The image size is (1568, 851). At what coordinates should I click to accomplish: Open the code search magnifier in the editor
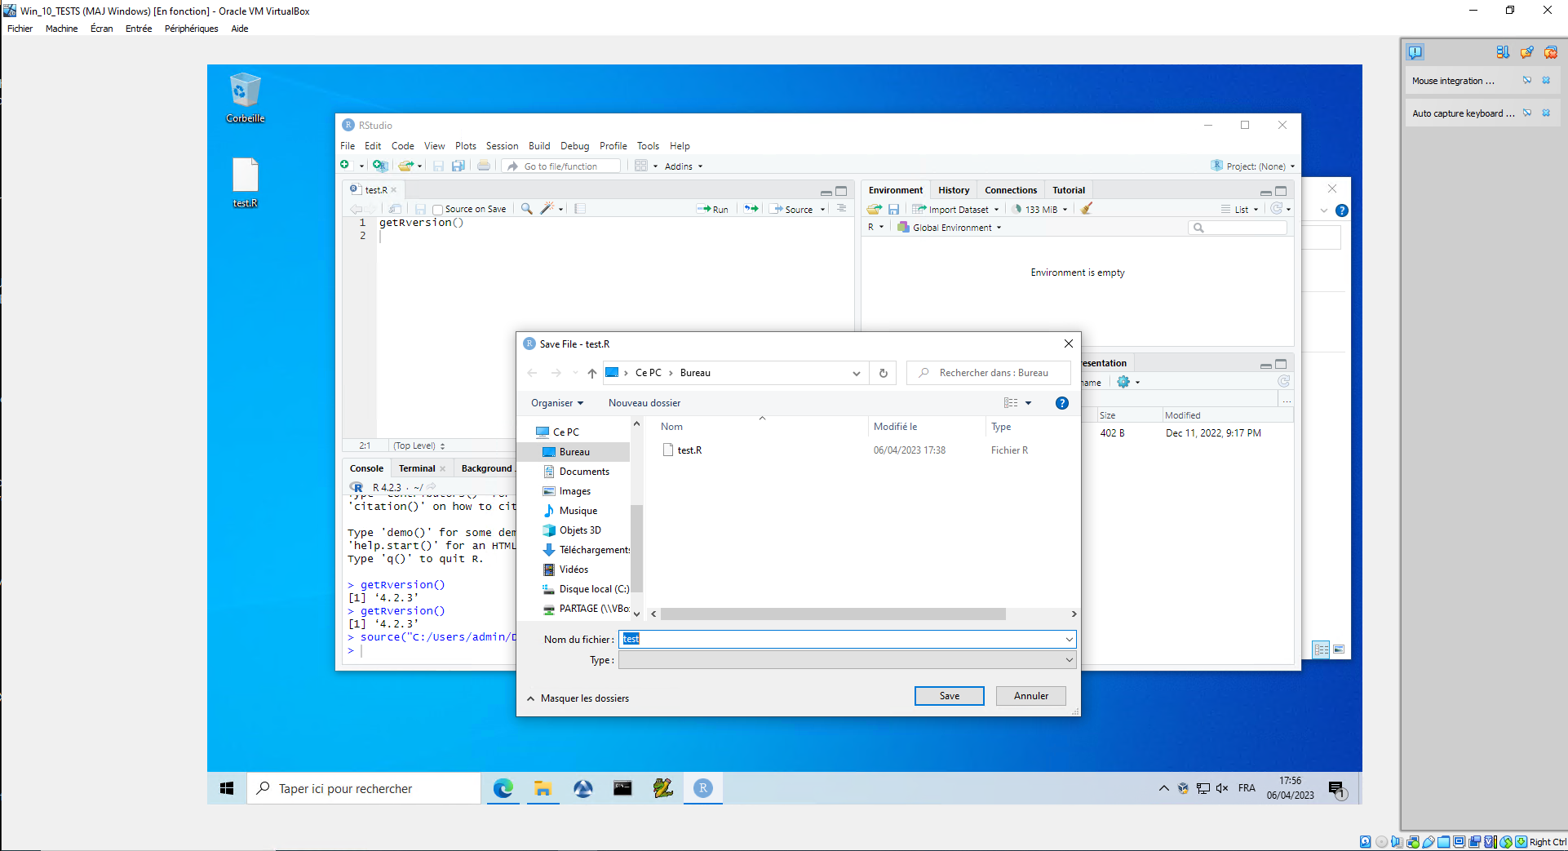pos(526,209)
